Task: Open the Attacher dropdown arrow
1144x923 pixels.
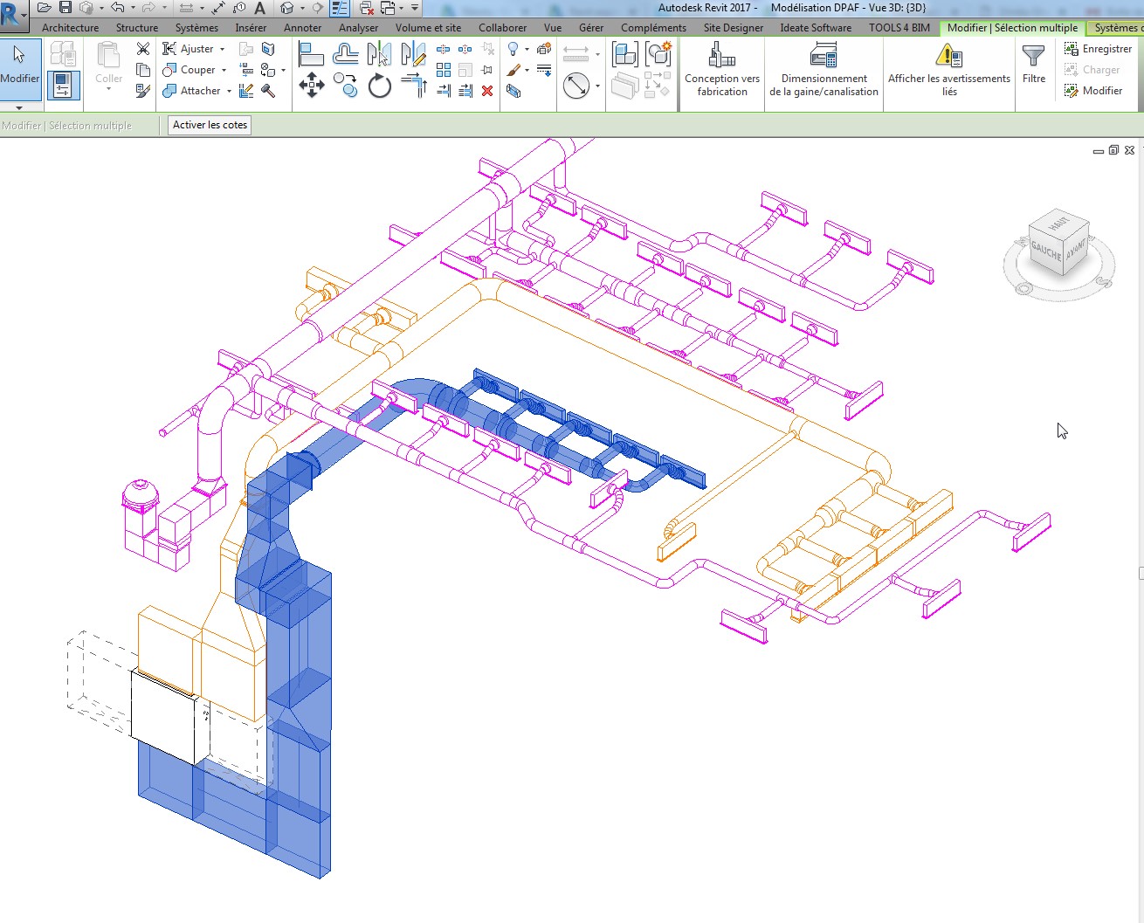Action: click(229, 91)
